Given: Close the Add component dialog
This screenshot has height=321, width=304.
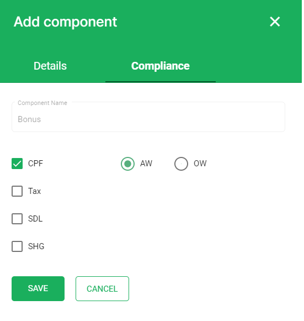Looking at the screenshot, I should [x=275, y=22].
